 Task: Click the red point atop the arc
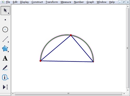[x=71, y=35]
